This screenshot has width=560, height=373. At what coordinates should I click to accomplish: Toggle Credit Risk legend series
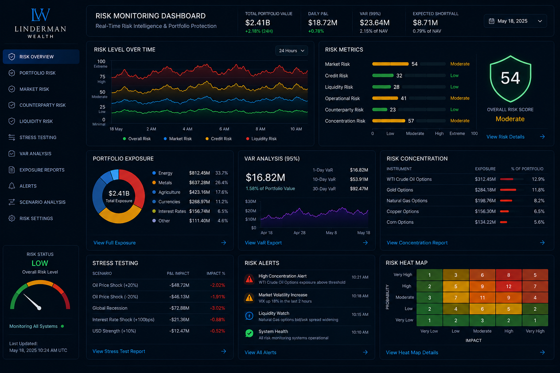pyautogui.click(x=218, y=139)
